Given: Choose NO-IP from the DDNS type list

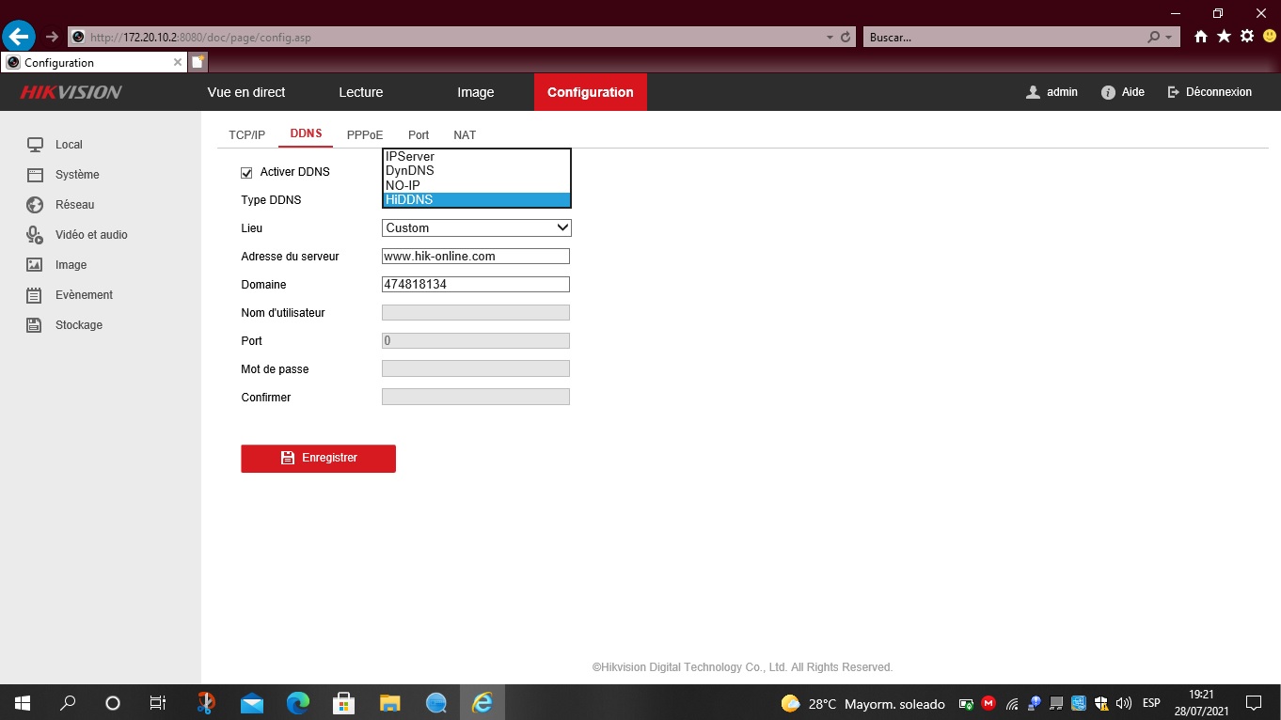Looking at the screenshot, I should pyautogui.click(x=476, y=185).
